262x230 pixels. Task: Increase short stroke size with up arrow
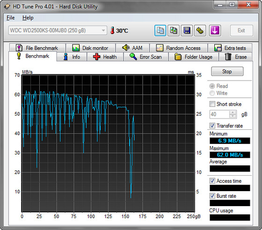tap(233, 112)
